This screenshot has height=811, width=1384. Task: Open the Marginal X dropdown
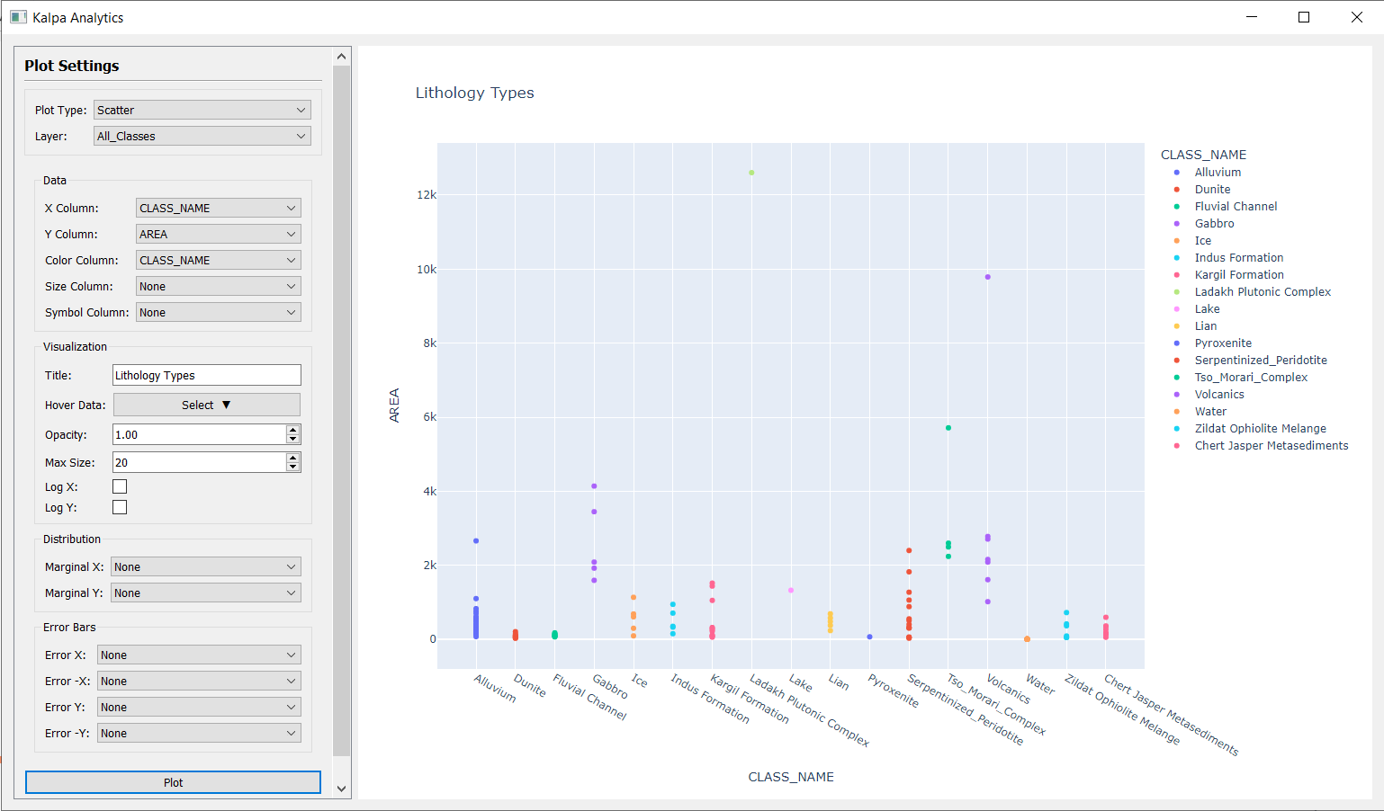point(205,567)
